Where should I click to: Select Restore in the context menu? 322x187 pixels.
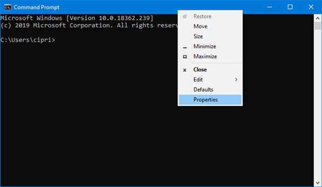coord(210,16)
